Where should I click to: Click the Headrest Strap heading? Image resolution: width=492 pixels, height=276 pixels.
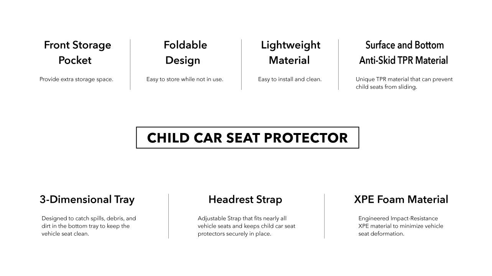tap(245, 199)
